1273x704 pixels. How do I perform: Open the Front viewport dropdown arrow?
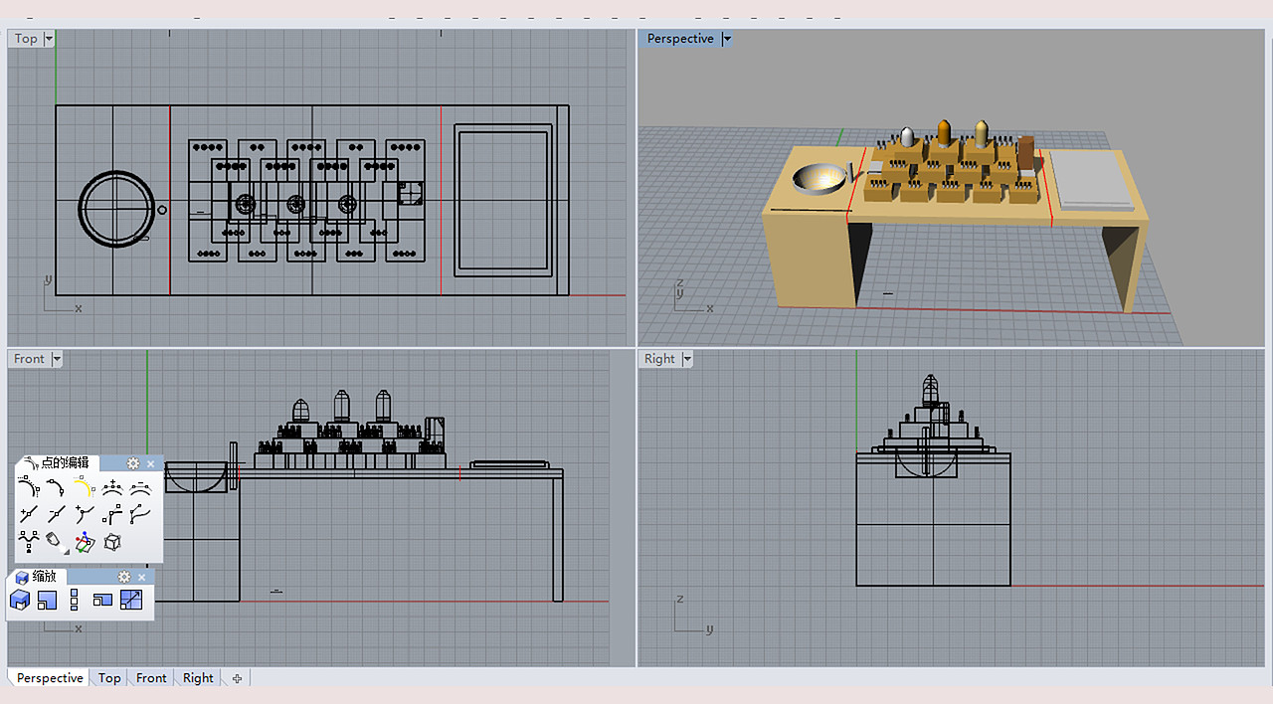pos(57,359)
